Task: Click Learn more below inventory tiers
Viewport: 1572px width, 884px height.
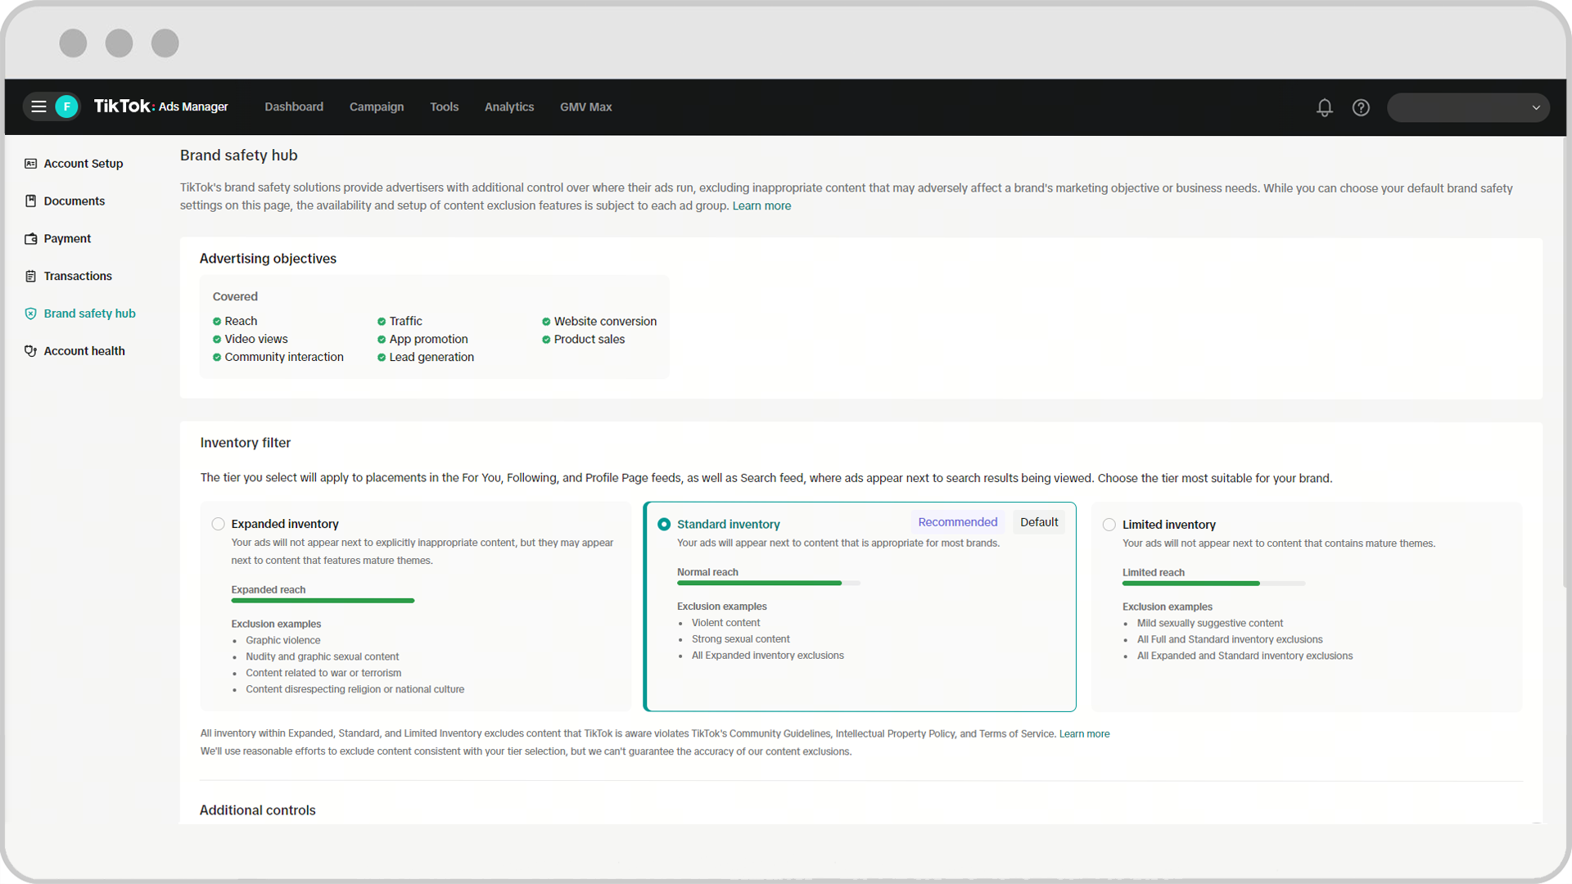Action: [1084, 734]
